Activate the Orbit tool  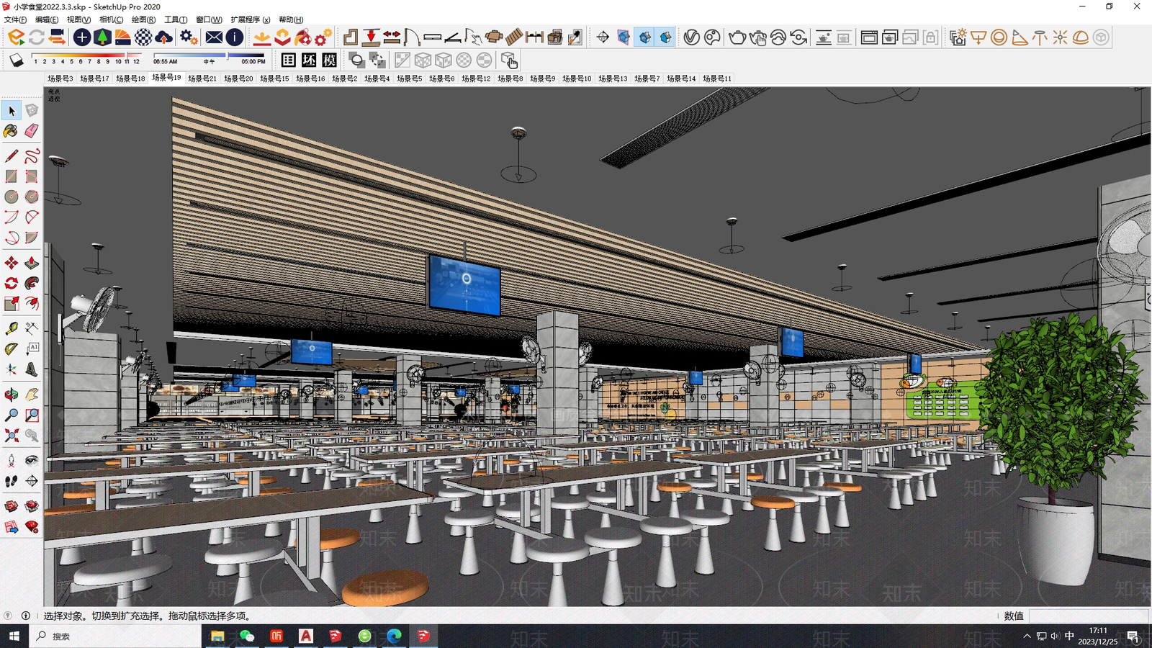[x=12, y=395]
